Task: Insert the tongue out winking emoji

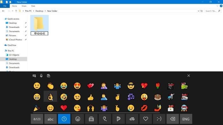Action: click(x=144, y=97)
